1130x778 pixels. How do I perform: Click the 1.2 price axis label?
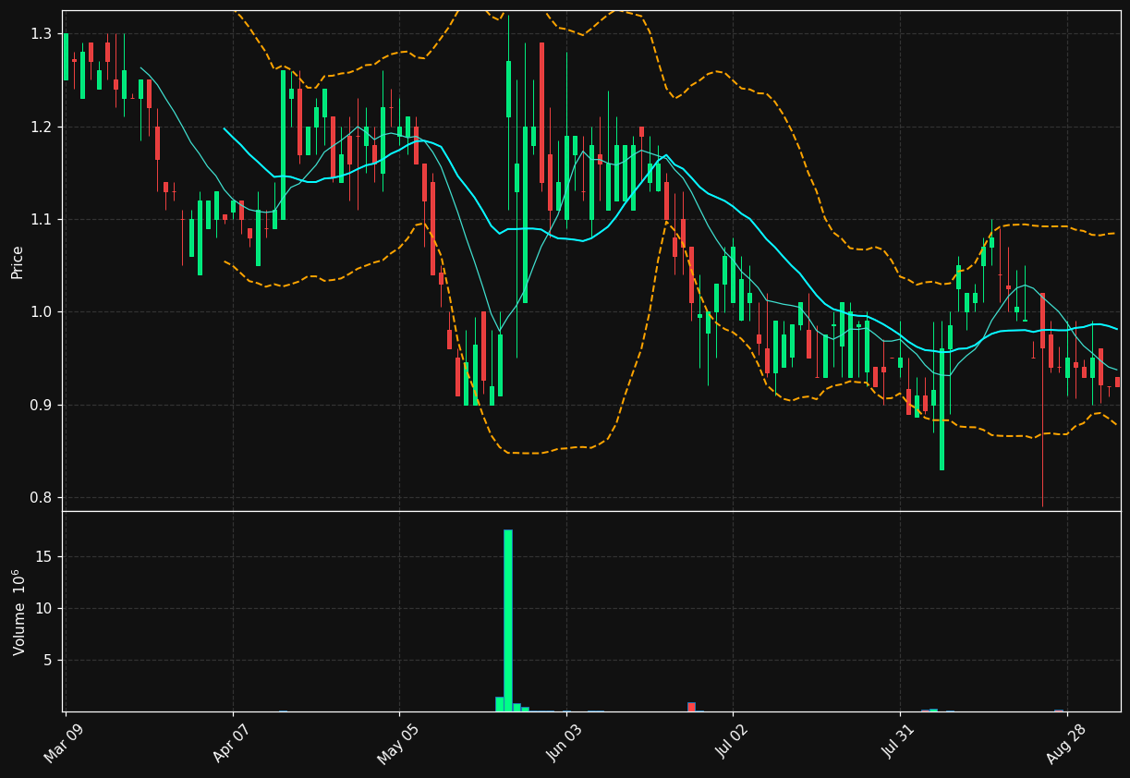[x=42, y=127]
